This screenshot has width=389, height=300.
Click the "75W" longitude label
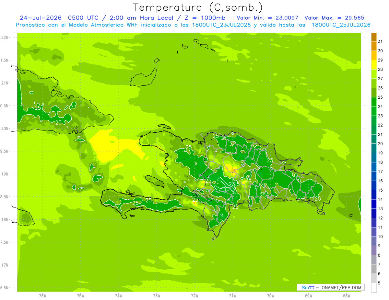click(x=81, y=296)
